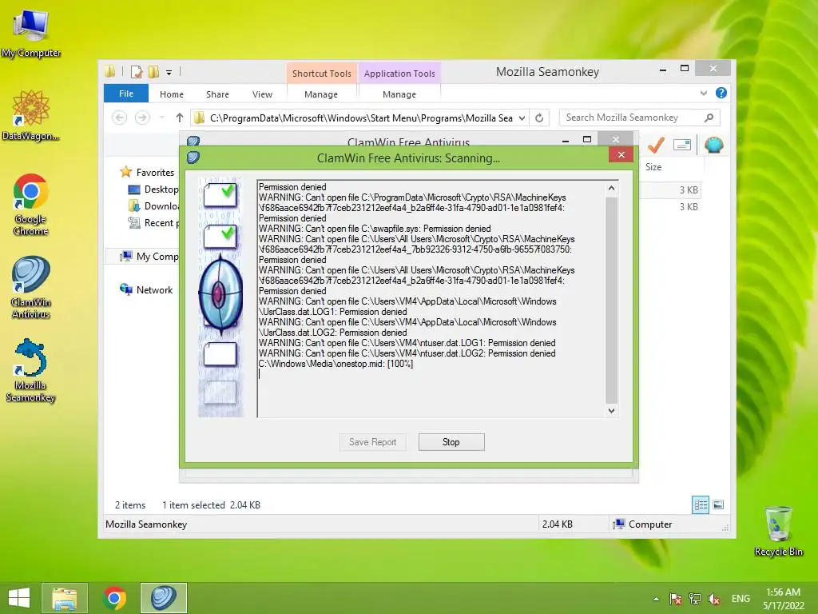
Task: Open My Computer desktop icon
Action: click(31, 34)
